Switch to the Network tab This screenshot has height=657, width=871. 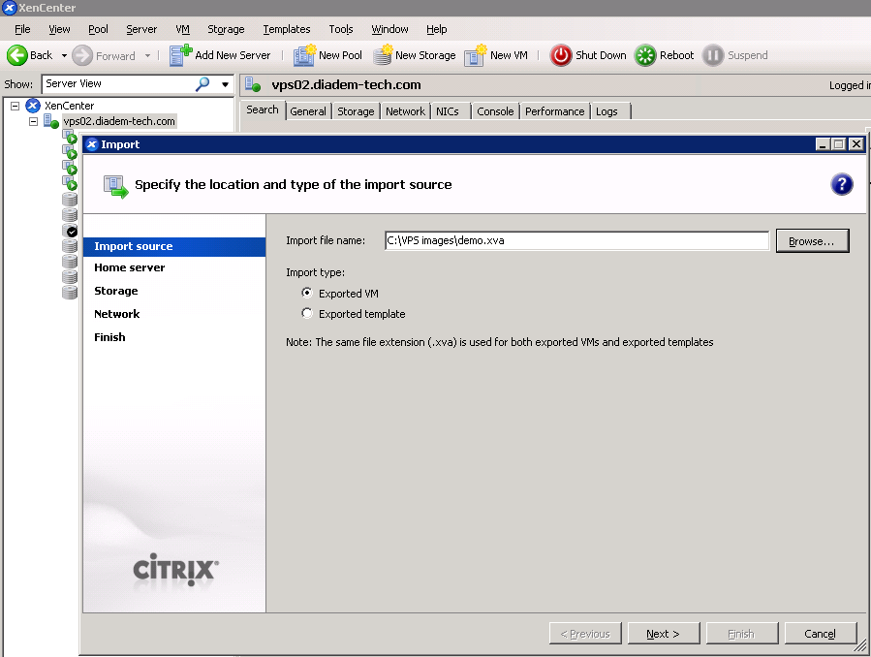coord(406,111)
